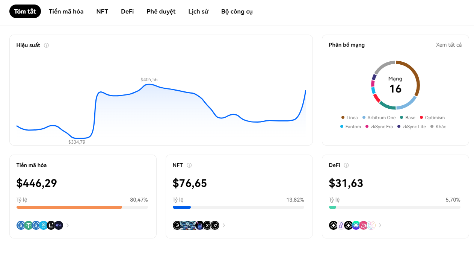
Task: Click the Fantom token icon
Action: point(44,225)
